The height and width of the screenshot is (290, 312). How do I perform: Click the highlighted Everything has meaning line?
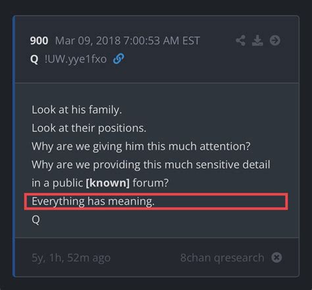(x=156, y=202)
